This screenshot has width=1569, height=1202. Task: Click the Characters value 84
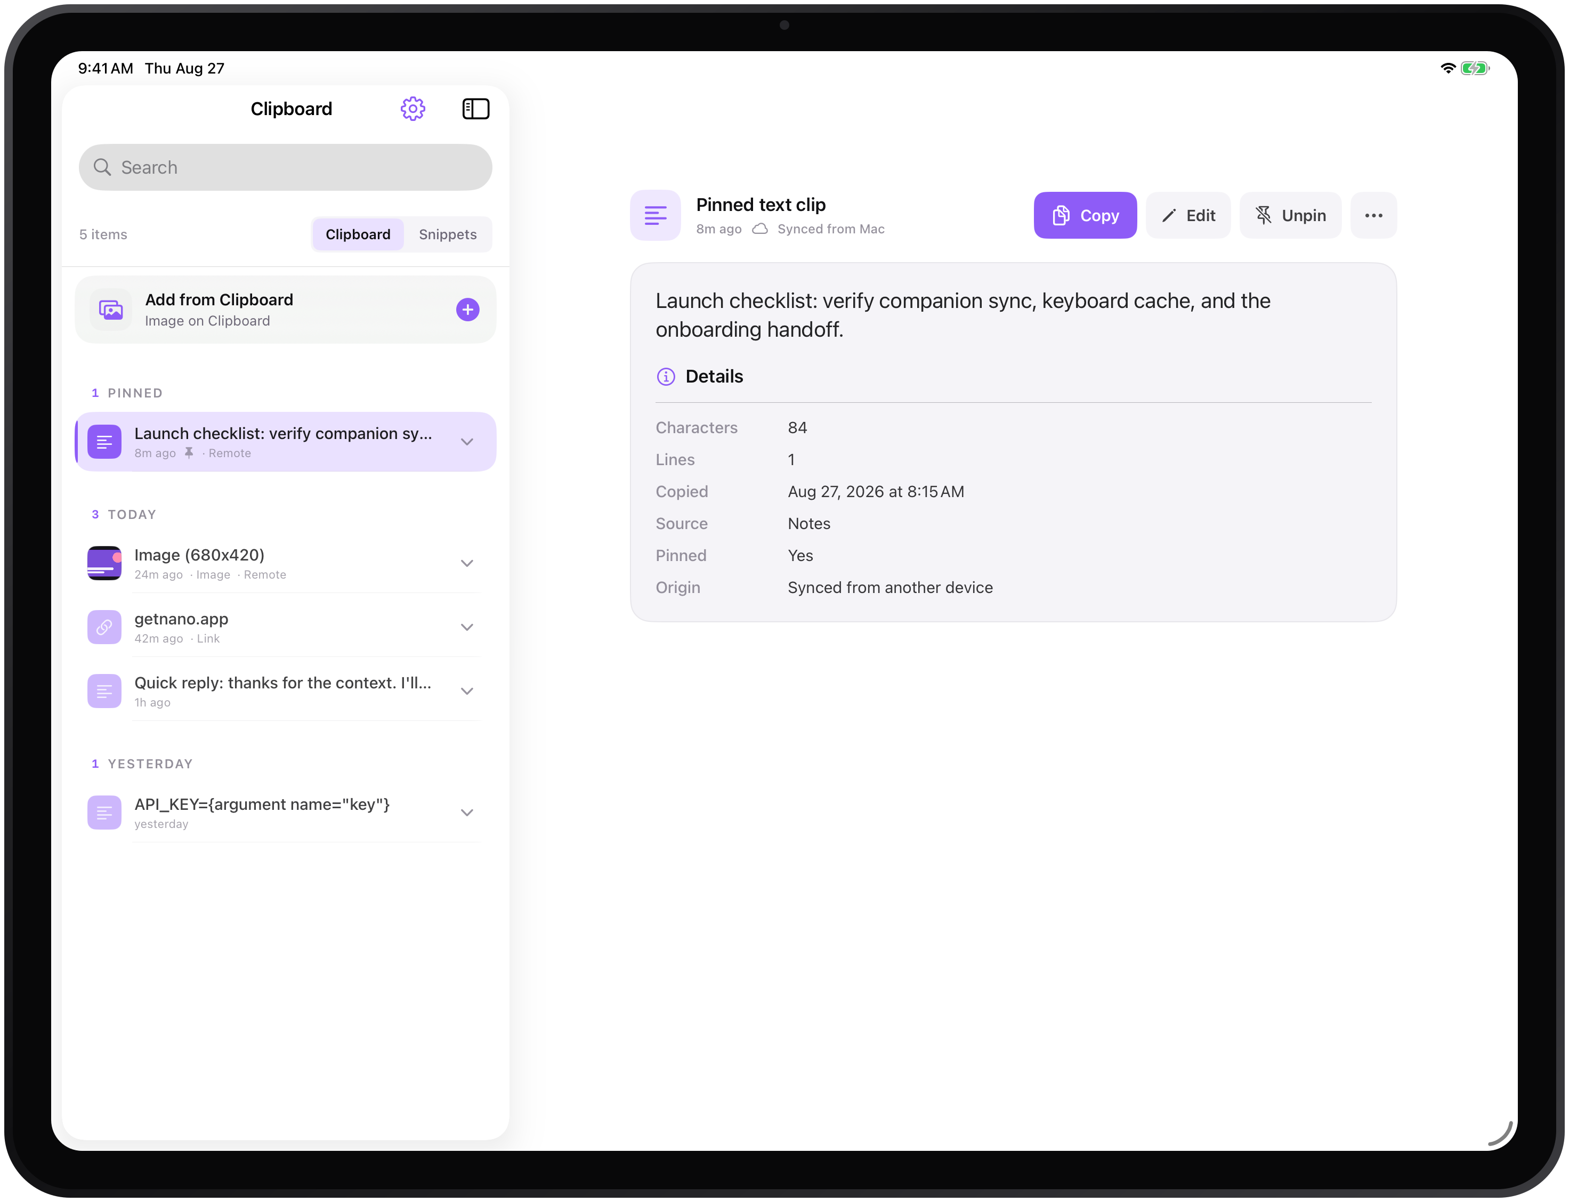797,427
